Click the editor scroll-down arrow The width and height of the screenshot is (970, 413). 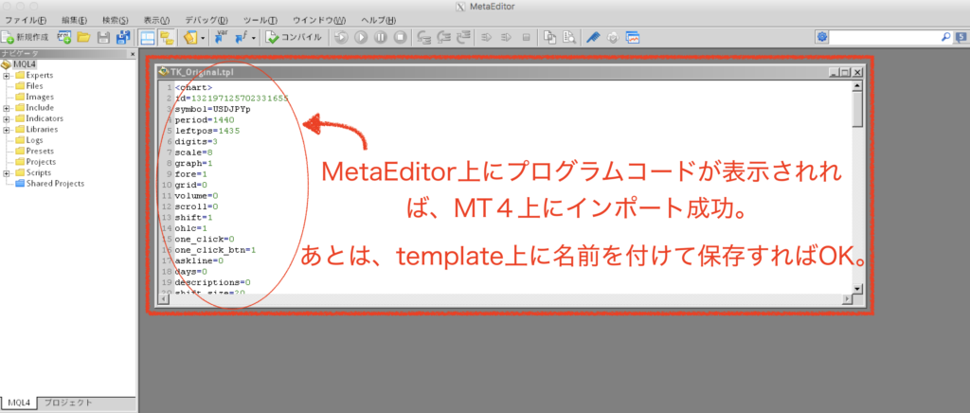pos(856,289)
